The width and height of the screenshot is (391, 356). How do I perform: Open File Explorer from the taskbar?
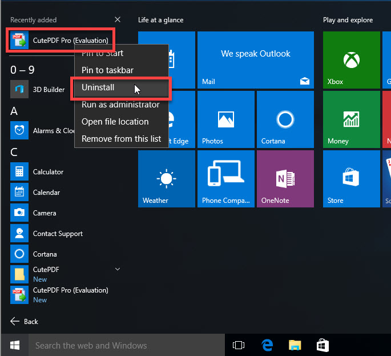coord(295,345)
